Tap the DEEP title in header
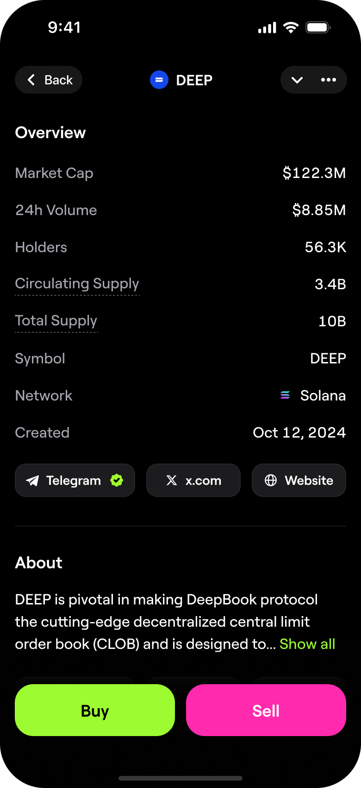361x788 pixels. [x=194, y=80]
